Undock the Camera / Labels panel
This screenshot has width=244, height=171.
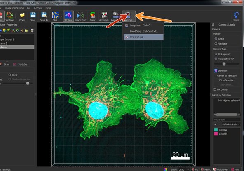[x=213, y=25]
